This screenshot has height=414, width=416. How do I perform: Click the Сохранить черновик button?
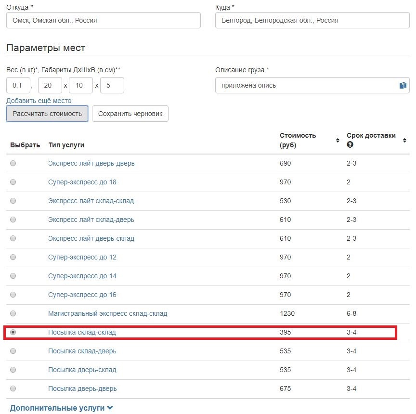[130, 114]
